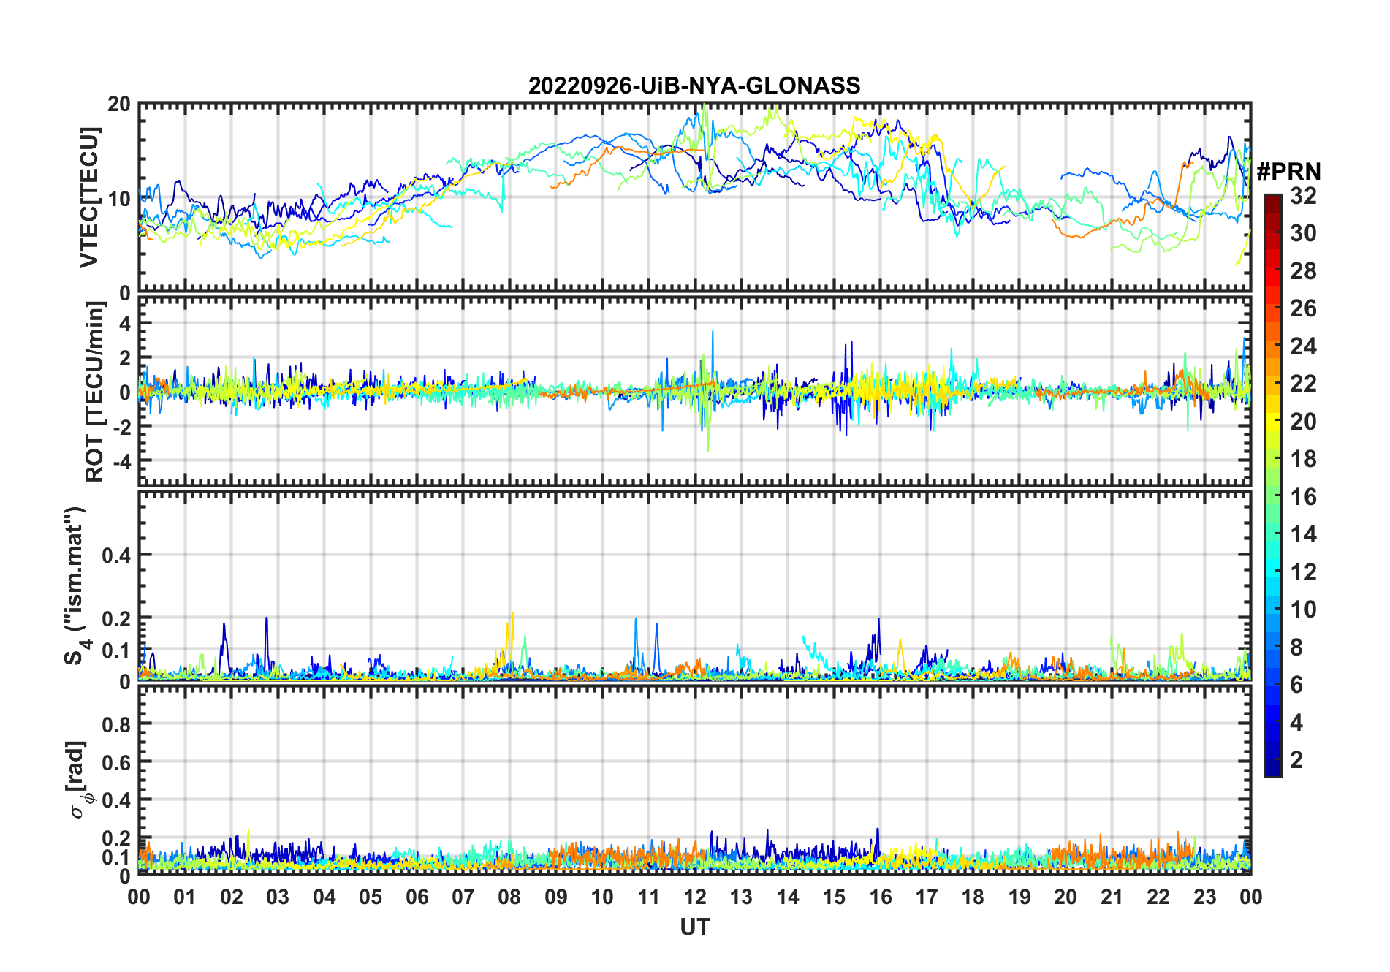Select the orange colorbar band near 24

[1273, 346]
